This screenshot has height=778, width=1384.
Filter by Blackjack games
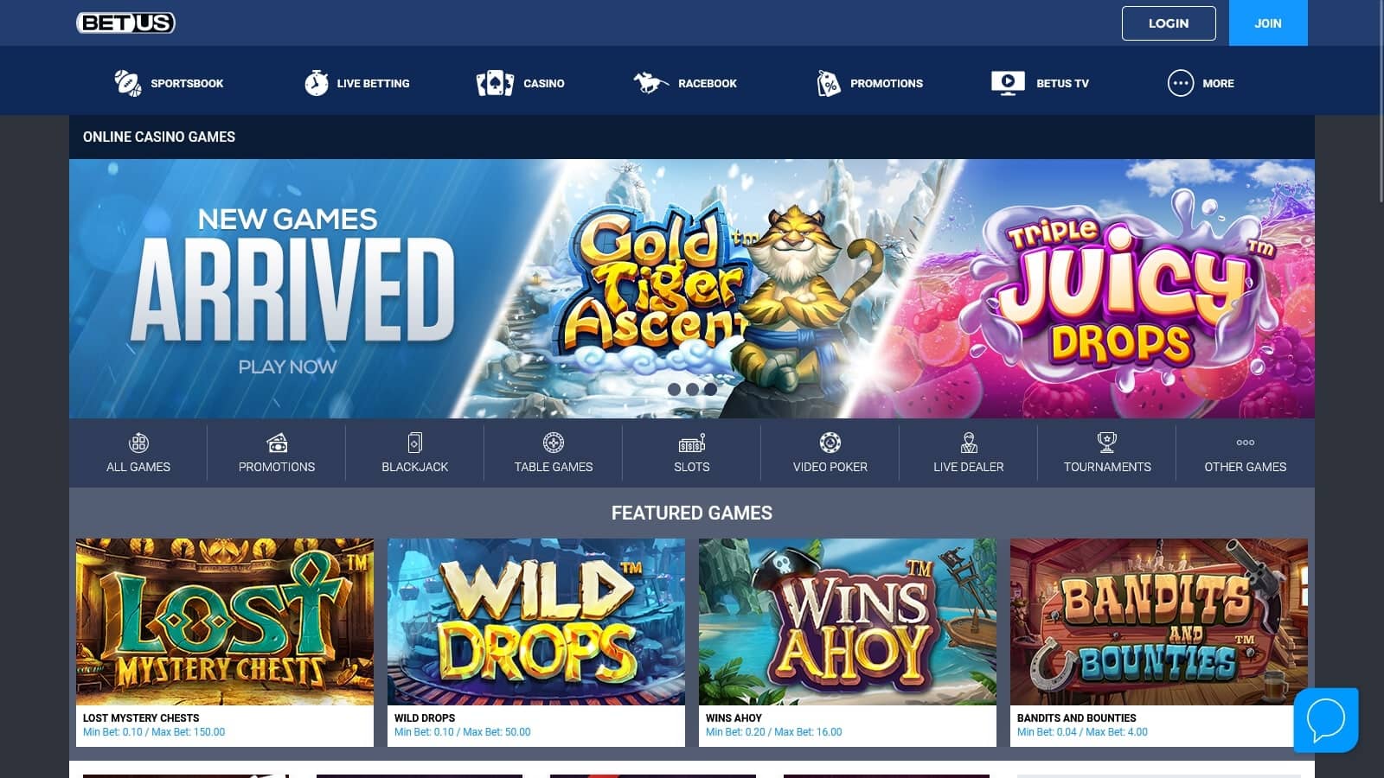click(x=415, y=453)
